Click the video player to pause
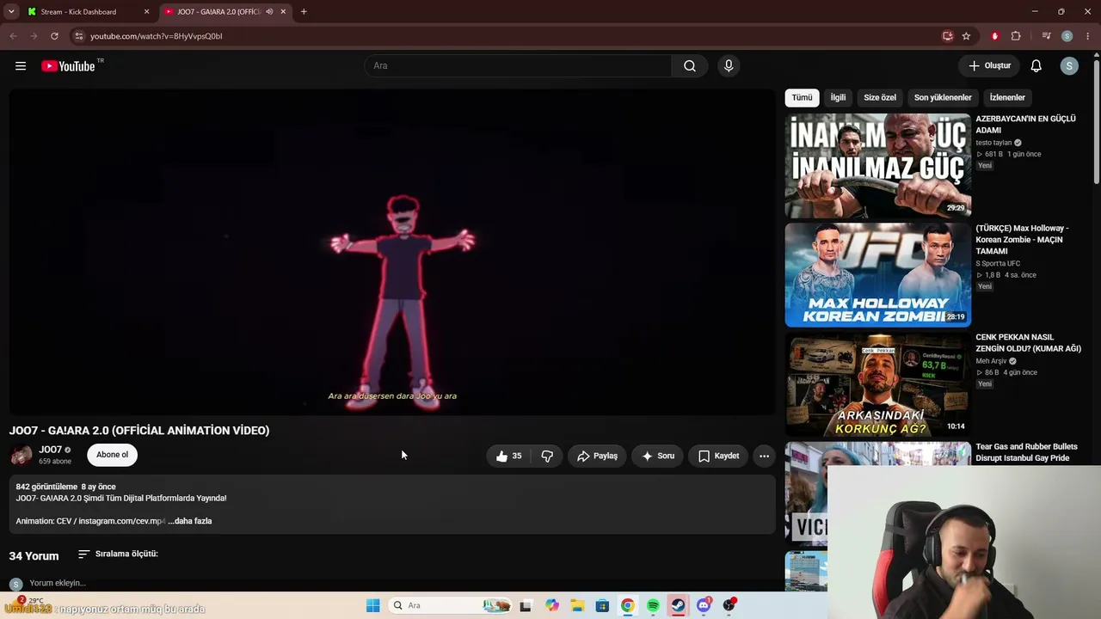The width and height of the screenshot is (1101, 619). [392, 253]
